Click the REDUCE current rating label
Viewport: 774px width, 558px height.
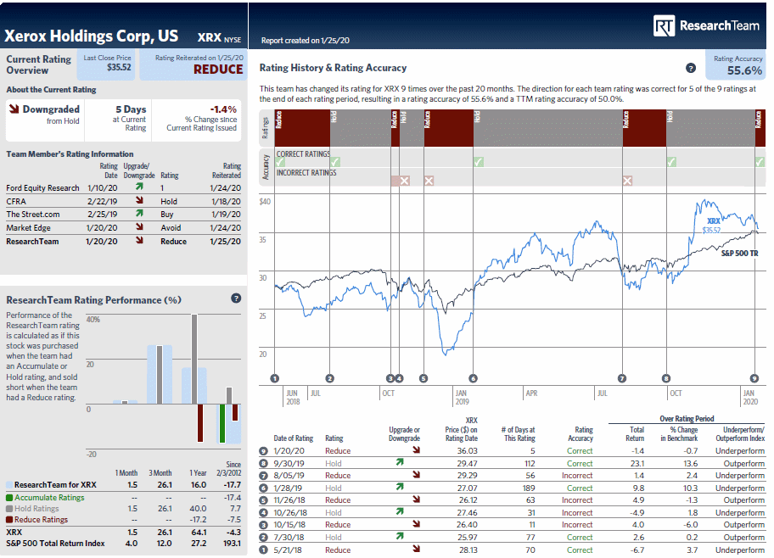218,70
